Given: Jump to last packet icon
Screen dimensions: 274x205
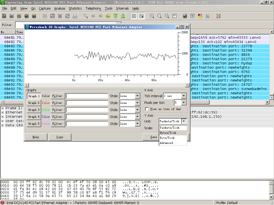Looking at the screenshot, I should 123,16.
